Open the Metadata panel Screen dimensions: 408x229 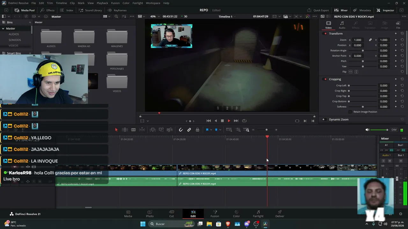click(362, 10)
